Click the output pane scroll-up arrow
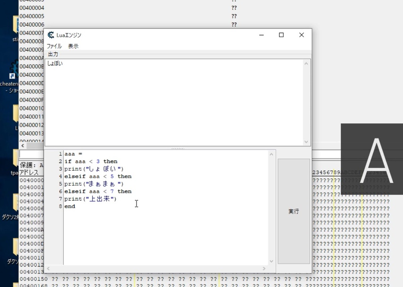Screen dimensions: 403x287 pyautogui.click(x=306, y=63)
